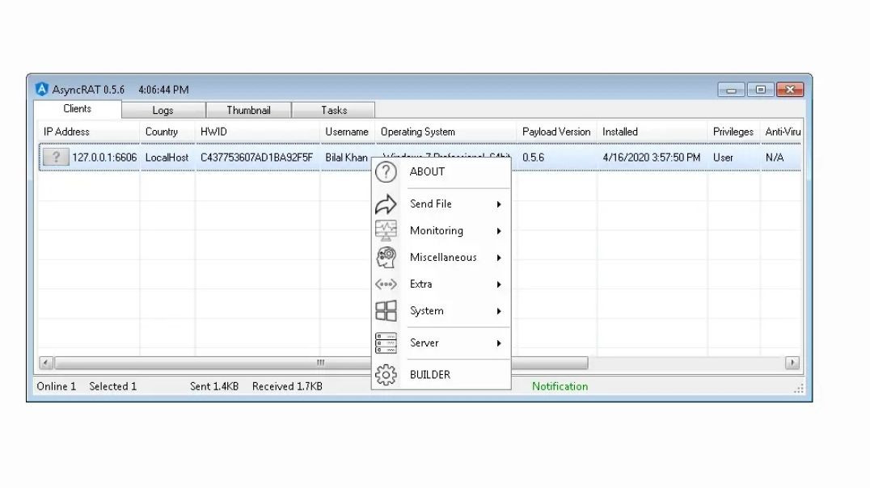870x488 pixels.
Task: Click the Server rack icon
Action: (386, 343)
